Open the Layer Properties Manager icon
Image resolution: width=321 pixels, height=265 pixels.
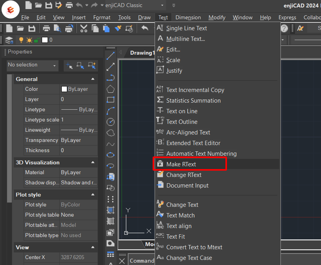click(9, 40)
